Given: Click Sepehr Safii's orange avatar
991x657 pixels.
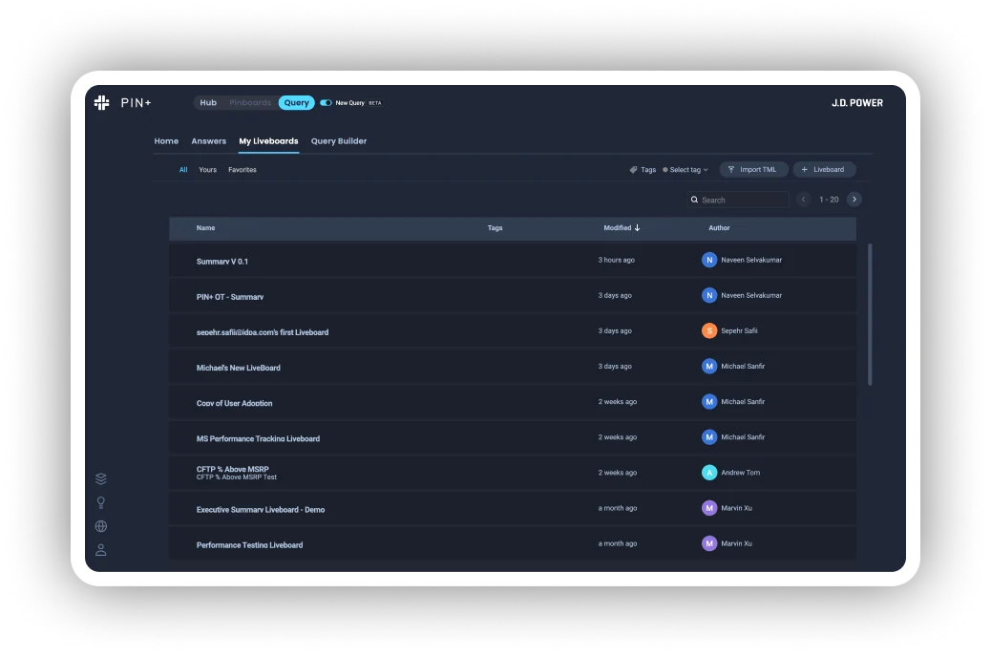Looking at the screenshot, I should [x=709, y=330].
